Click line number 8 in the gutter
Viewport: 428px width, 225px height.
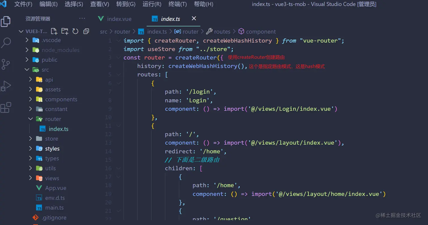(110, 100)
